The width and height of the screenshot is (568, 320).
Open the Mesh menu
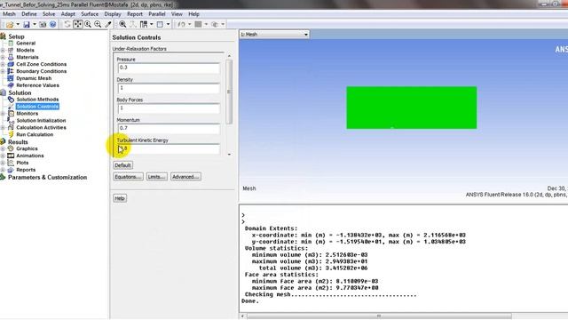pyautogui.click(x=9, y=14)
